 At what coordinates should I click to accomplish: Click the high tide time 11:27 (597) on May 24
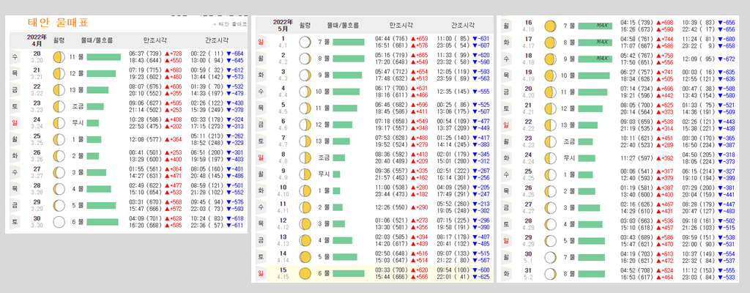tap(636, 158)
